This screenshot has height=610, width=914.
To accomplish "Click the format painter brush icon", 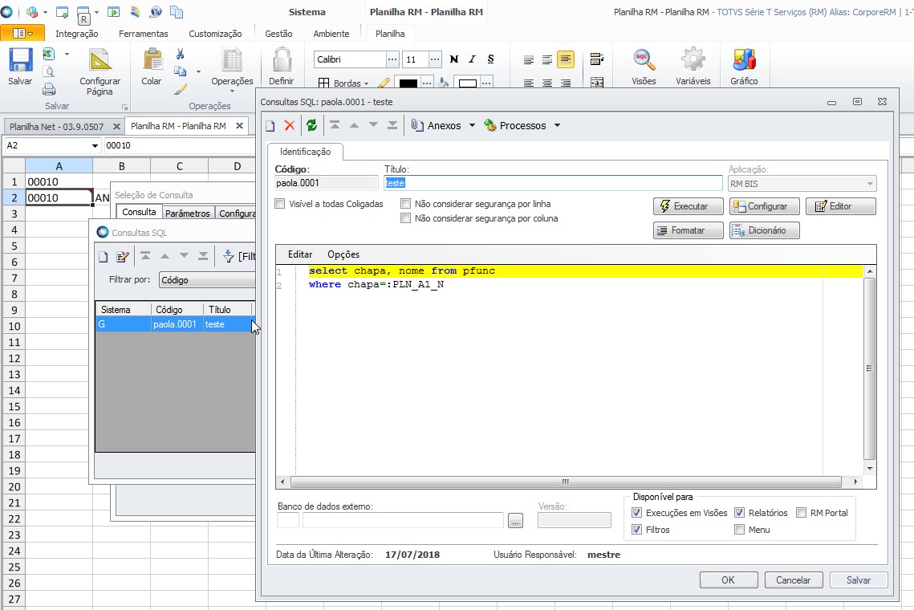I will point(181,89).
